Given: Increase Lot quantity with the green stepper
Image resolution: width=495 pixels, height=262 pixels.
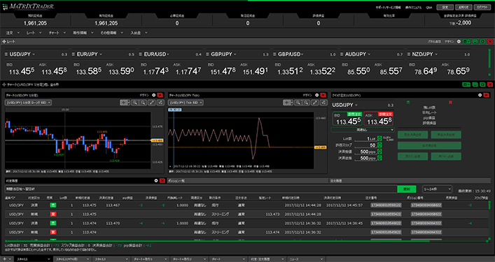Looking at the screenshot, I should click(x=379, y=138).
